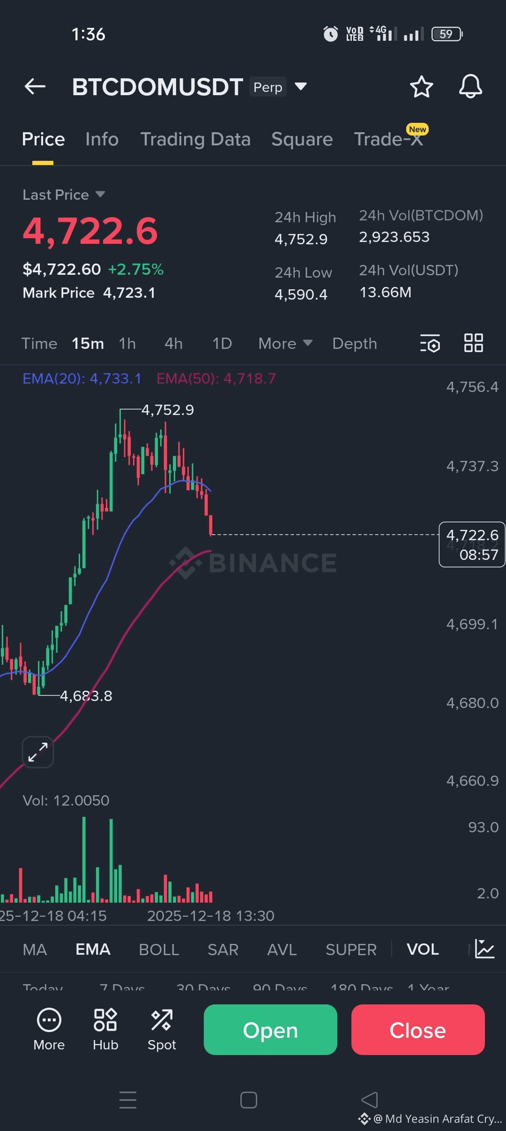The image size is (506, 1131).
Task: Open the Last Price dropdown
Action: coord(64,195)
